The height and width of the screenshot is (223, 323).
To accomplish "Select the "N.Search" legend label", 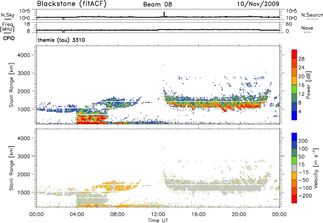I will point(312,15).
